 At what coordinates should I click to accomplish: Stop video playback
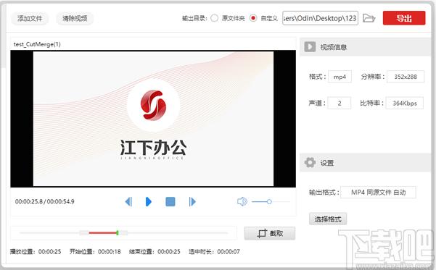[170, 202]
